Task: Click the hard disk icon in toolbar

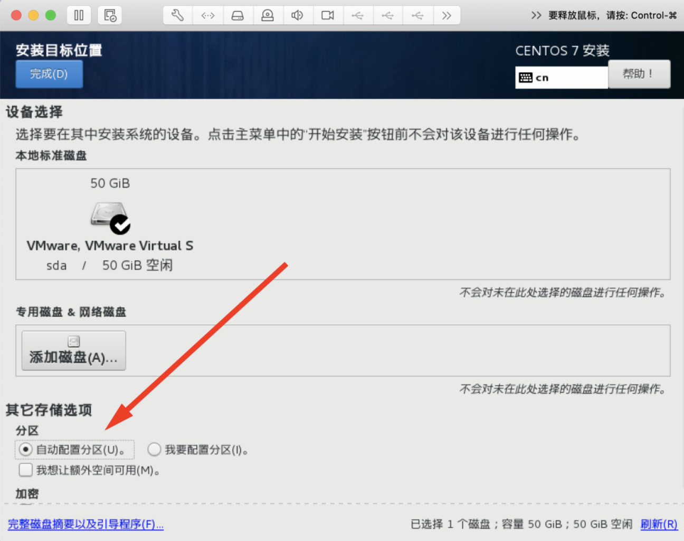Action: click(238, 15)
